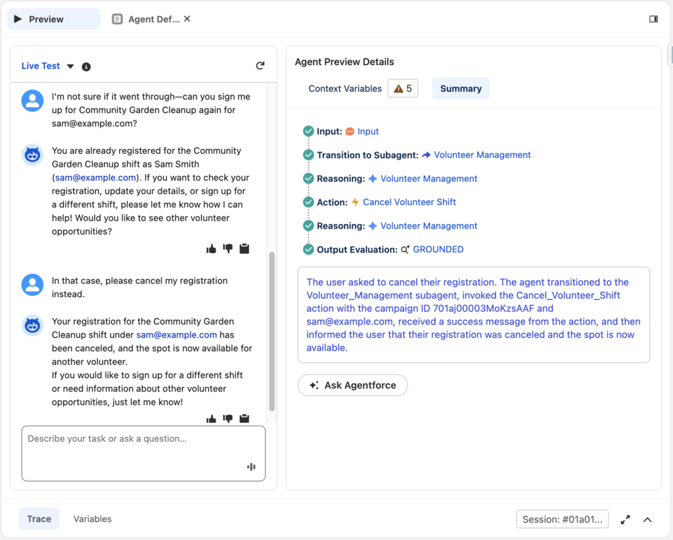Click the Input step checkmark icon
This screenshot has height=540, width=673.
click(308, 131)
